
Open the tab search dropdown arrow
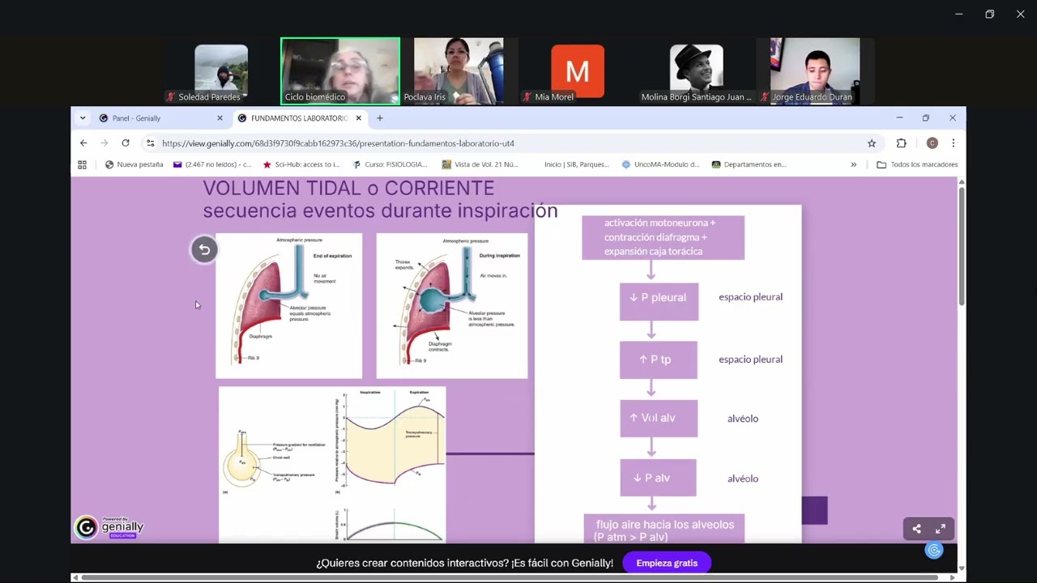click(x=83, y=118)
